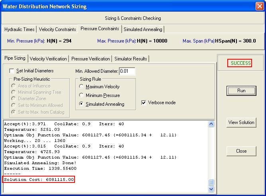
Task: Switch to Velocity Verification tab
Action: tap(48, 59)
